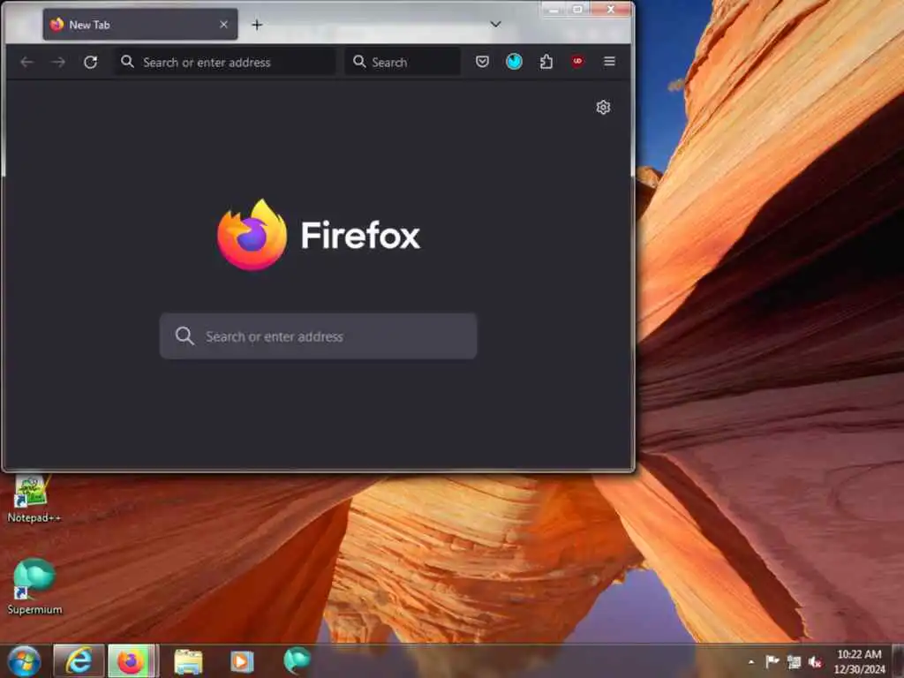Select the New Tab tab
The height and width of the screenshot is (678, 904).
click(140, 24)
